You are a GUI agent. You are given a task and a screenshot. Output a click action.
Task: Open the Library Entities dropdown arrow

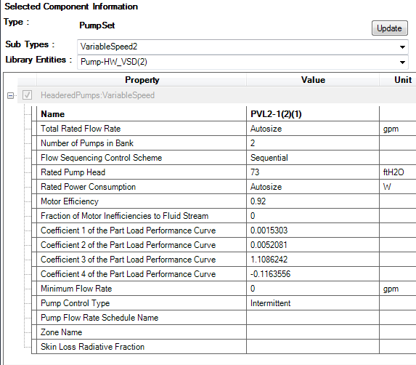point(402,63)
